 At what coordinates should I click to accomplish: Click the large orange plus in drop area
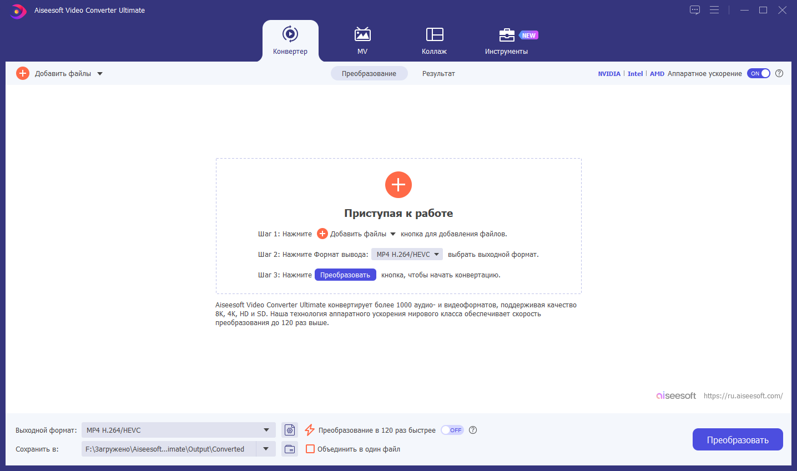(398, 185)
